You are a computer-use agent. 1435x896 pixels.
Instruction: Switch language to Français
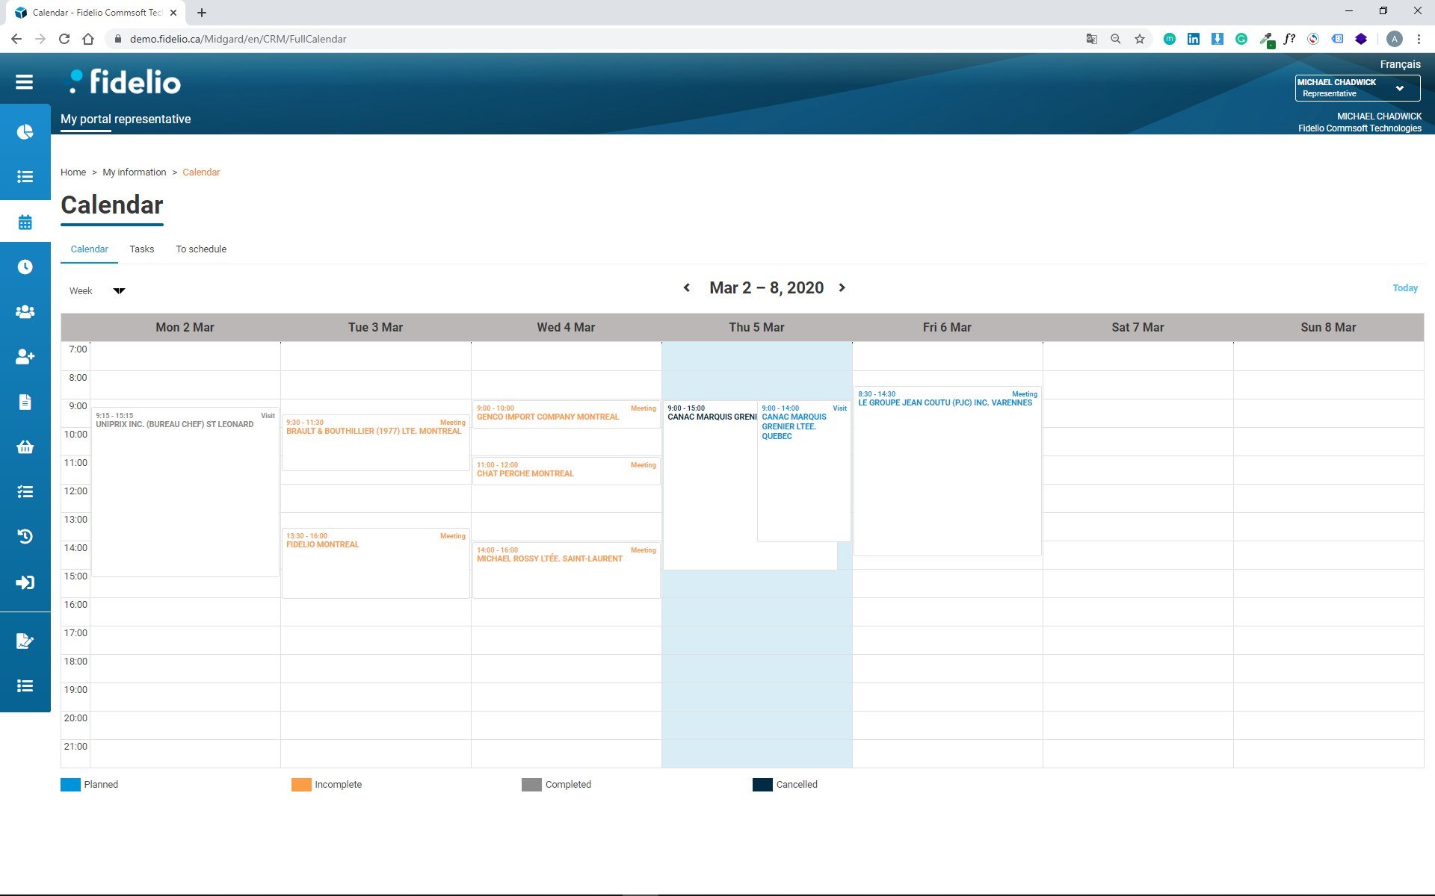[x=1400, y=64]
